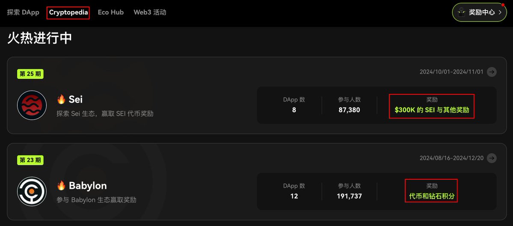Open the Eco Hub tab

coord(111,12)
